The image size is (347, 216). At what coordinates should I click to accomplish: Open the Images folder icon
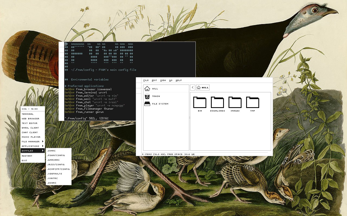pyautogui.click(x=235, y=103)
